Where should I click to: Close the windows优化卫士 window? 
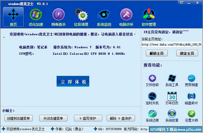pos(197,3)
